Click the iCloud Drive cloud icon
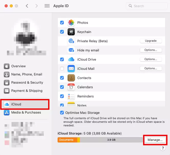The image size is (170, 155). tap(71, 60)
